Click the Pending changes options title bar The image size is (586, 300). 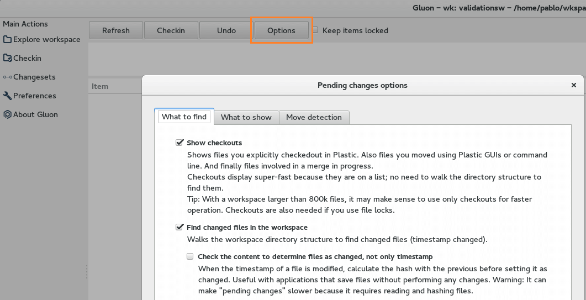pyautogui.click(x=362, y=85)
